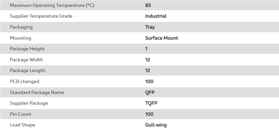Image resolution: width=279 pixels, height=130 pixels.
Task: Click the Package Length label
Action: (x=27, y=70)
